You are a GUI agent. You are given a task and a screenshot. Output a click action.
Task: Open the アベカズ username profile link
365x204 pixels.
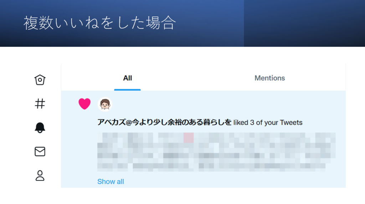click(x=165, y=123)
